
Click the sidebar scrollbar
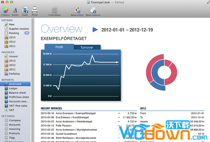pos(32,80)
